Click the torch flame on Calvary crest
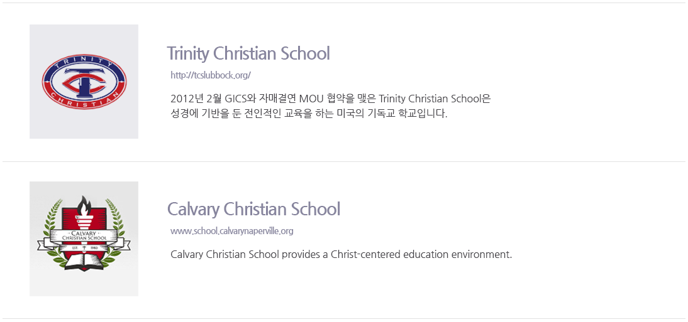Screen dimensions: 688x322 coord(84,204)
